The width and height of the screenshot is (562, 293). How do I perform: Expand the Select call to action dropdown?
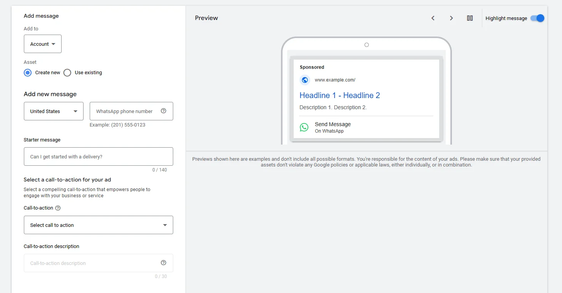click(98, 225)
